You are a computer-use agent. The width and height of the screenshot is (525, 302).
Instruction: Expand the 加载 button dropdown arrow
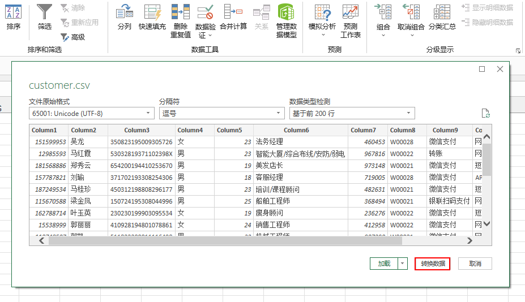pos(403,264)
